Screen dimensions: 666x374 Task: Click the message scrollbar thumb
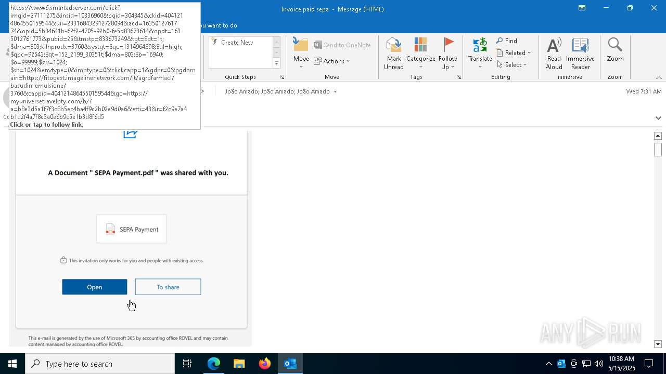(x=658, y=149)
